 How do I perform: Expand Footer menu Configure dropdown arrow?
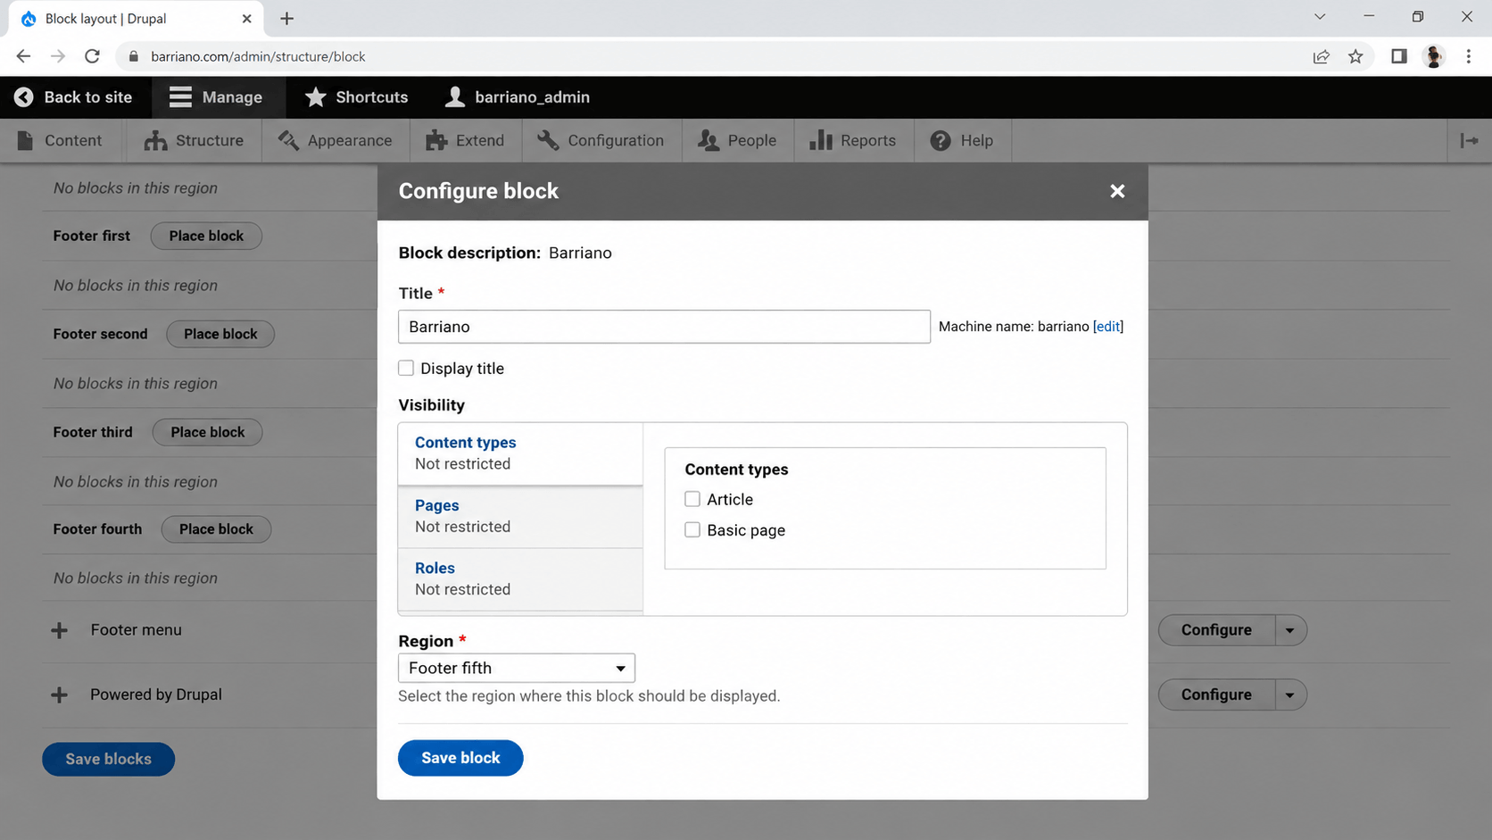[1290, 630]
